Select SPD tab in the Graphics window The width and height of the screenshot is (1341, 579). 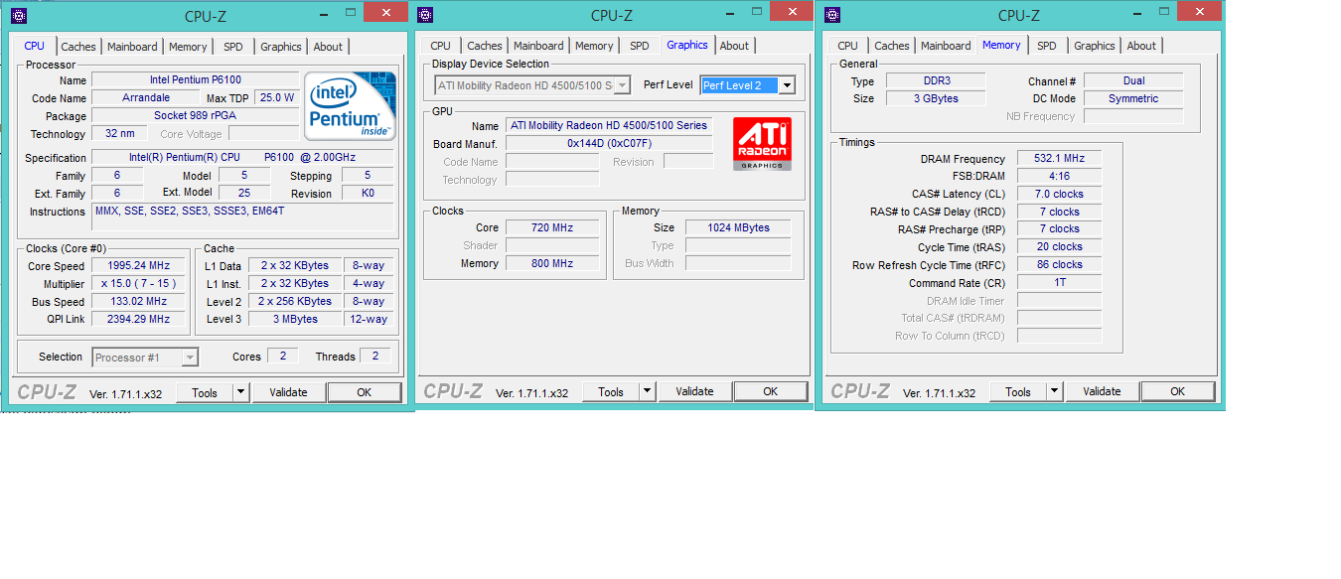pyautogui.click(x=640, y=46)
